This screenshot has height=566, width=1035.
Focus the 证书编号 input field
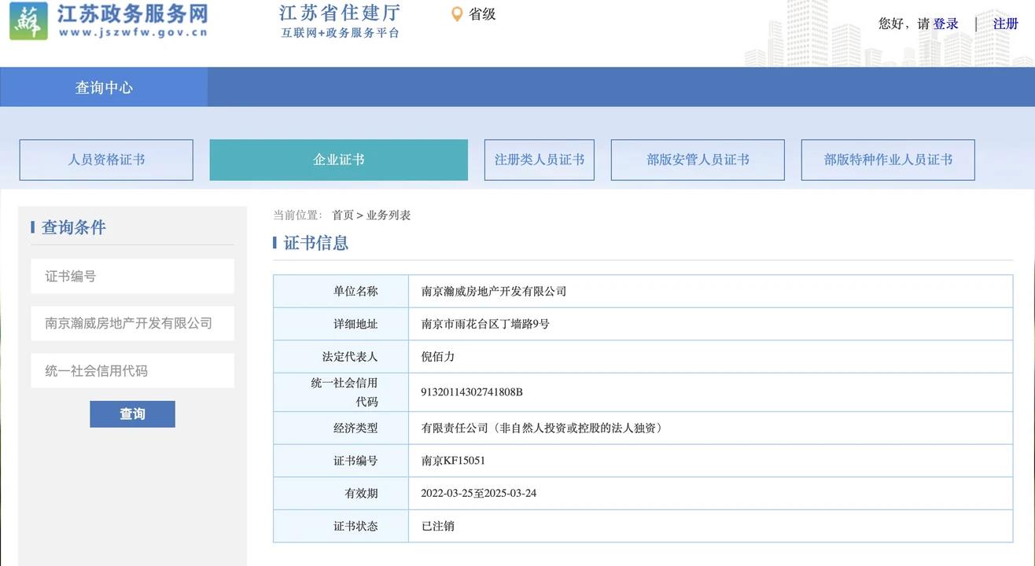[x=132, y=276]
